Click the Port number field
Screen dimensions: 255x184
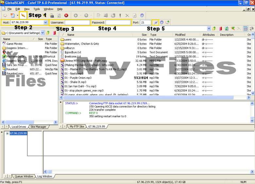click(x=145, y=23)
